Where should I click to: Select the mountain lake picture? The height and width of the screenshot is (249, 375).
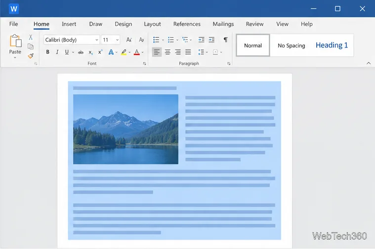tap(125, 129)
